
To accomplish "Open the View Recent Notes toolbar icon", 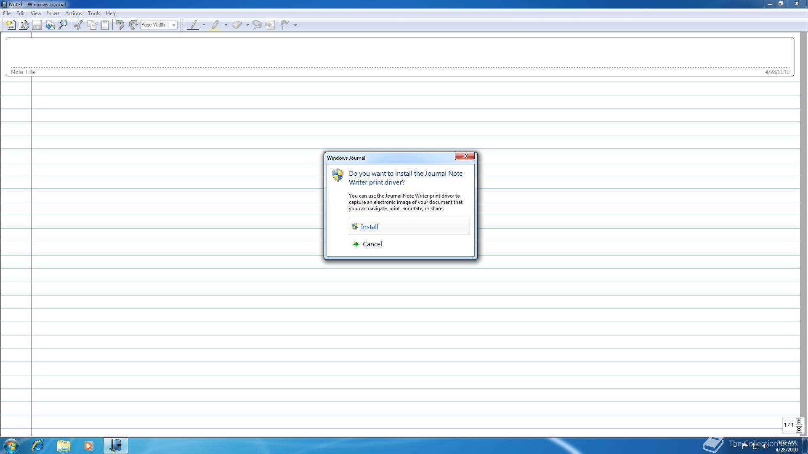I will coord(24,25).
